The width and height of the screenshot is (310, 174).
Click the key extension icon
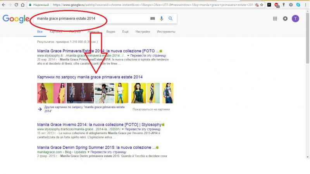[x=284, y=5]
